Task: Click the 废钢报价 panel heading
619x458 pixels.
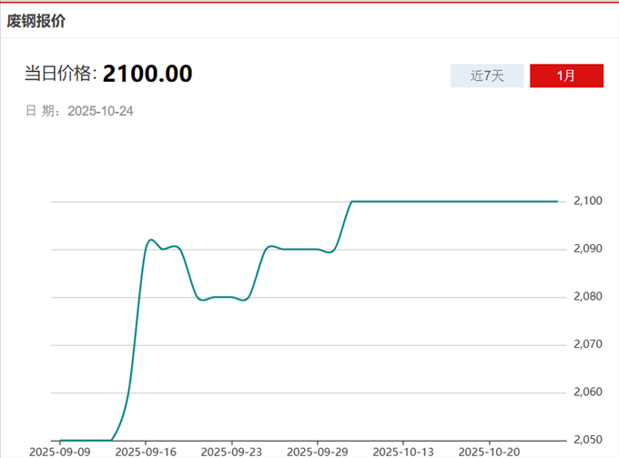Action: point(36,20)
